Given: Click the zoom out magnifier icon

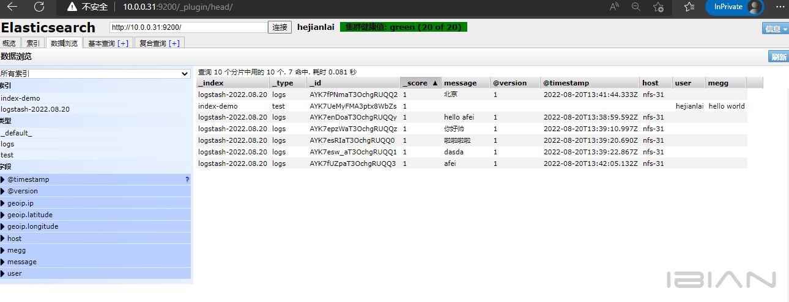Looking at the screenshot, I should pyautogui.click(x=636, y=7).
